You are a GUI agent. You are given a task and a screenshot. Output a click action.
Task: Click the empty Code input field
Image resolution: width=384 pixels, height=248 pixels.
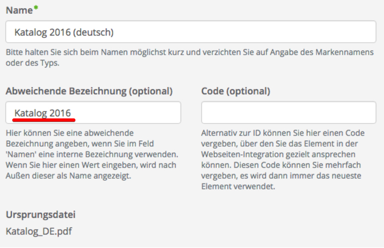pyautogui.click(x=288, y=113)
